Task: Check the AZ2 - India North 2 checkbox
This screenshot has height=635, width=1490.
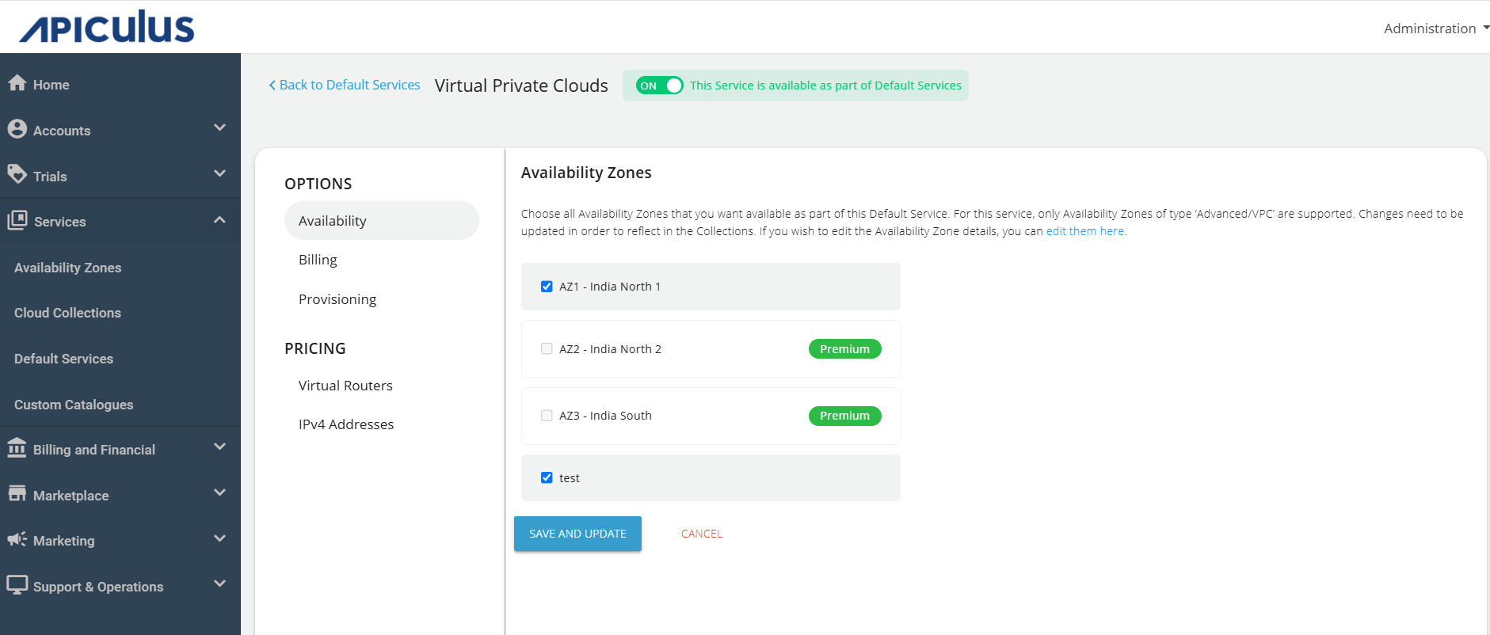Action: pyautogui.click(x=547, y=349)
